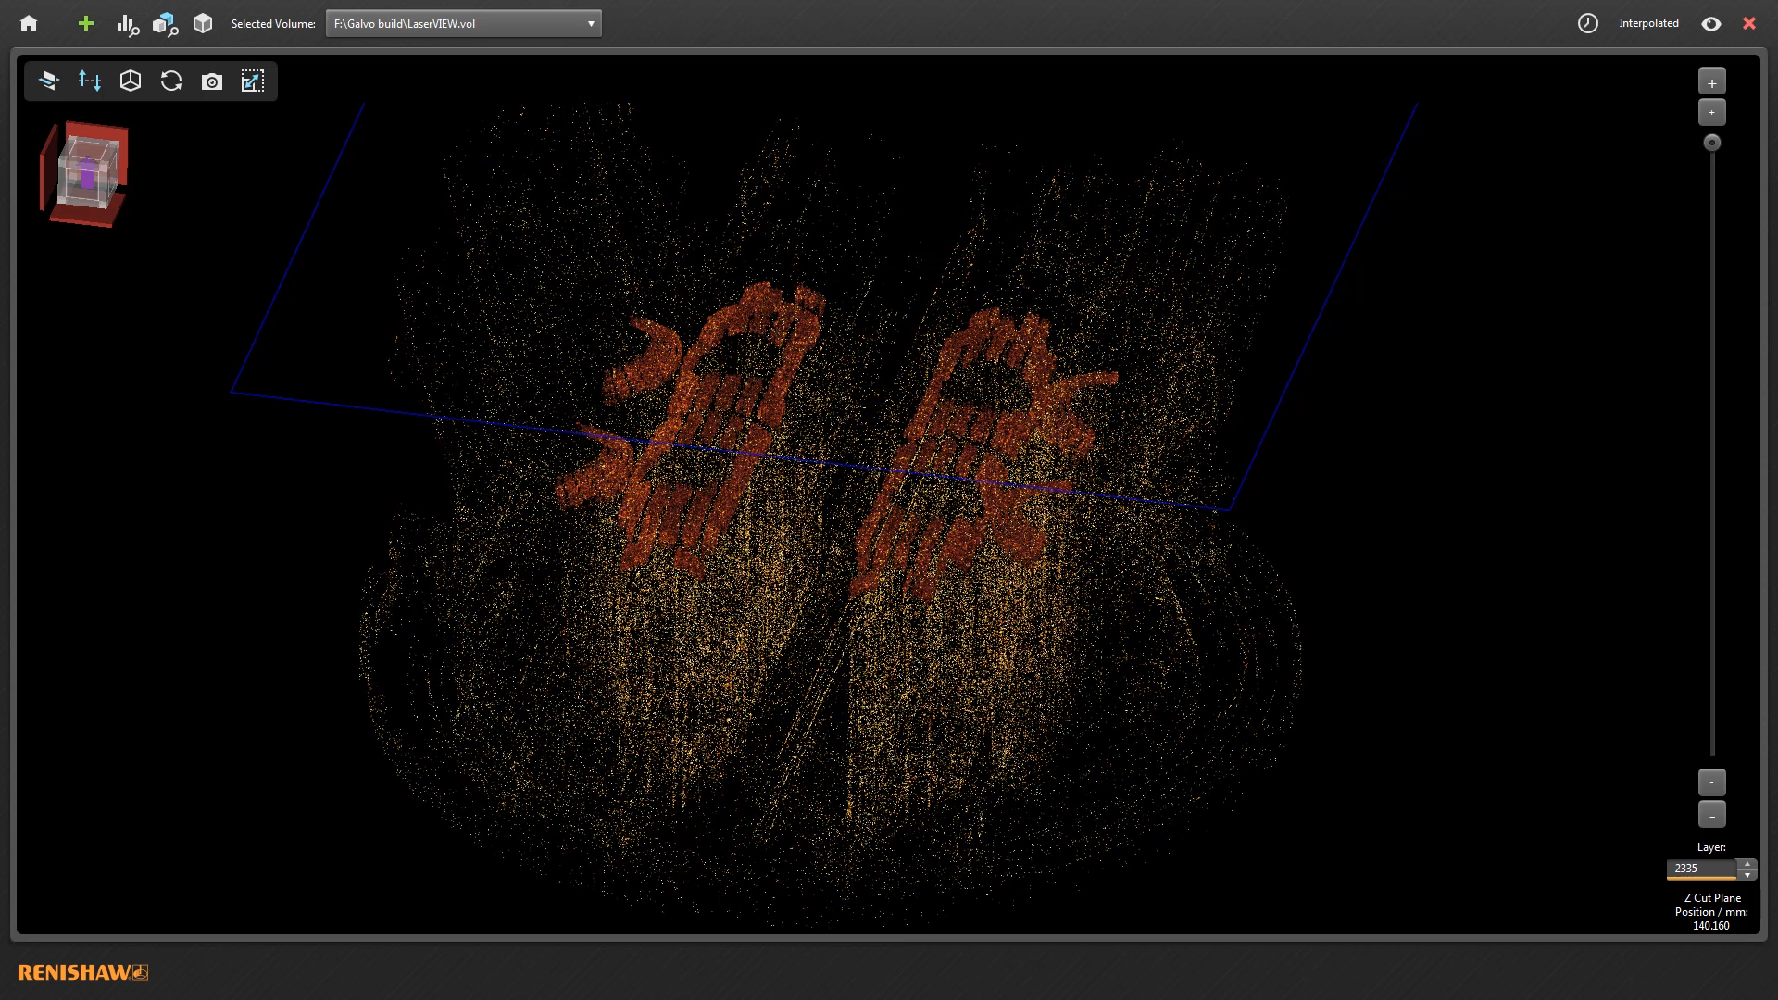Toggle visibility with the eye icon

pyautogui.click(x=1711, y=24)
